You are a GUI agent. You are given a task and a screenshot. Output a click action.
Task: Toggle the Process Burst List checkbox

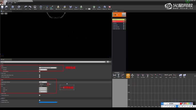39,95
